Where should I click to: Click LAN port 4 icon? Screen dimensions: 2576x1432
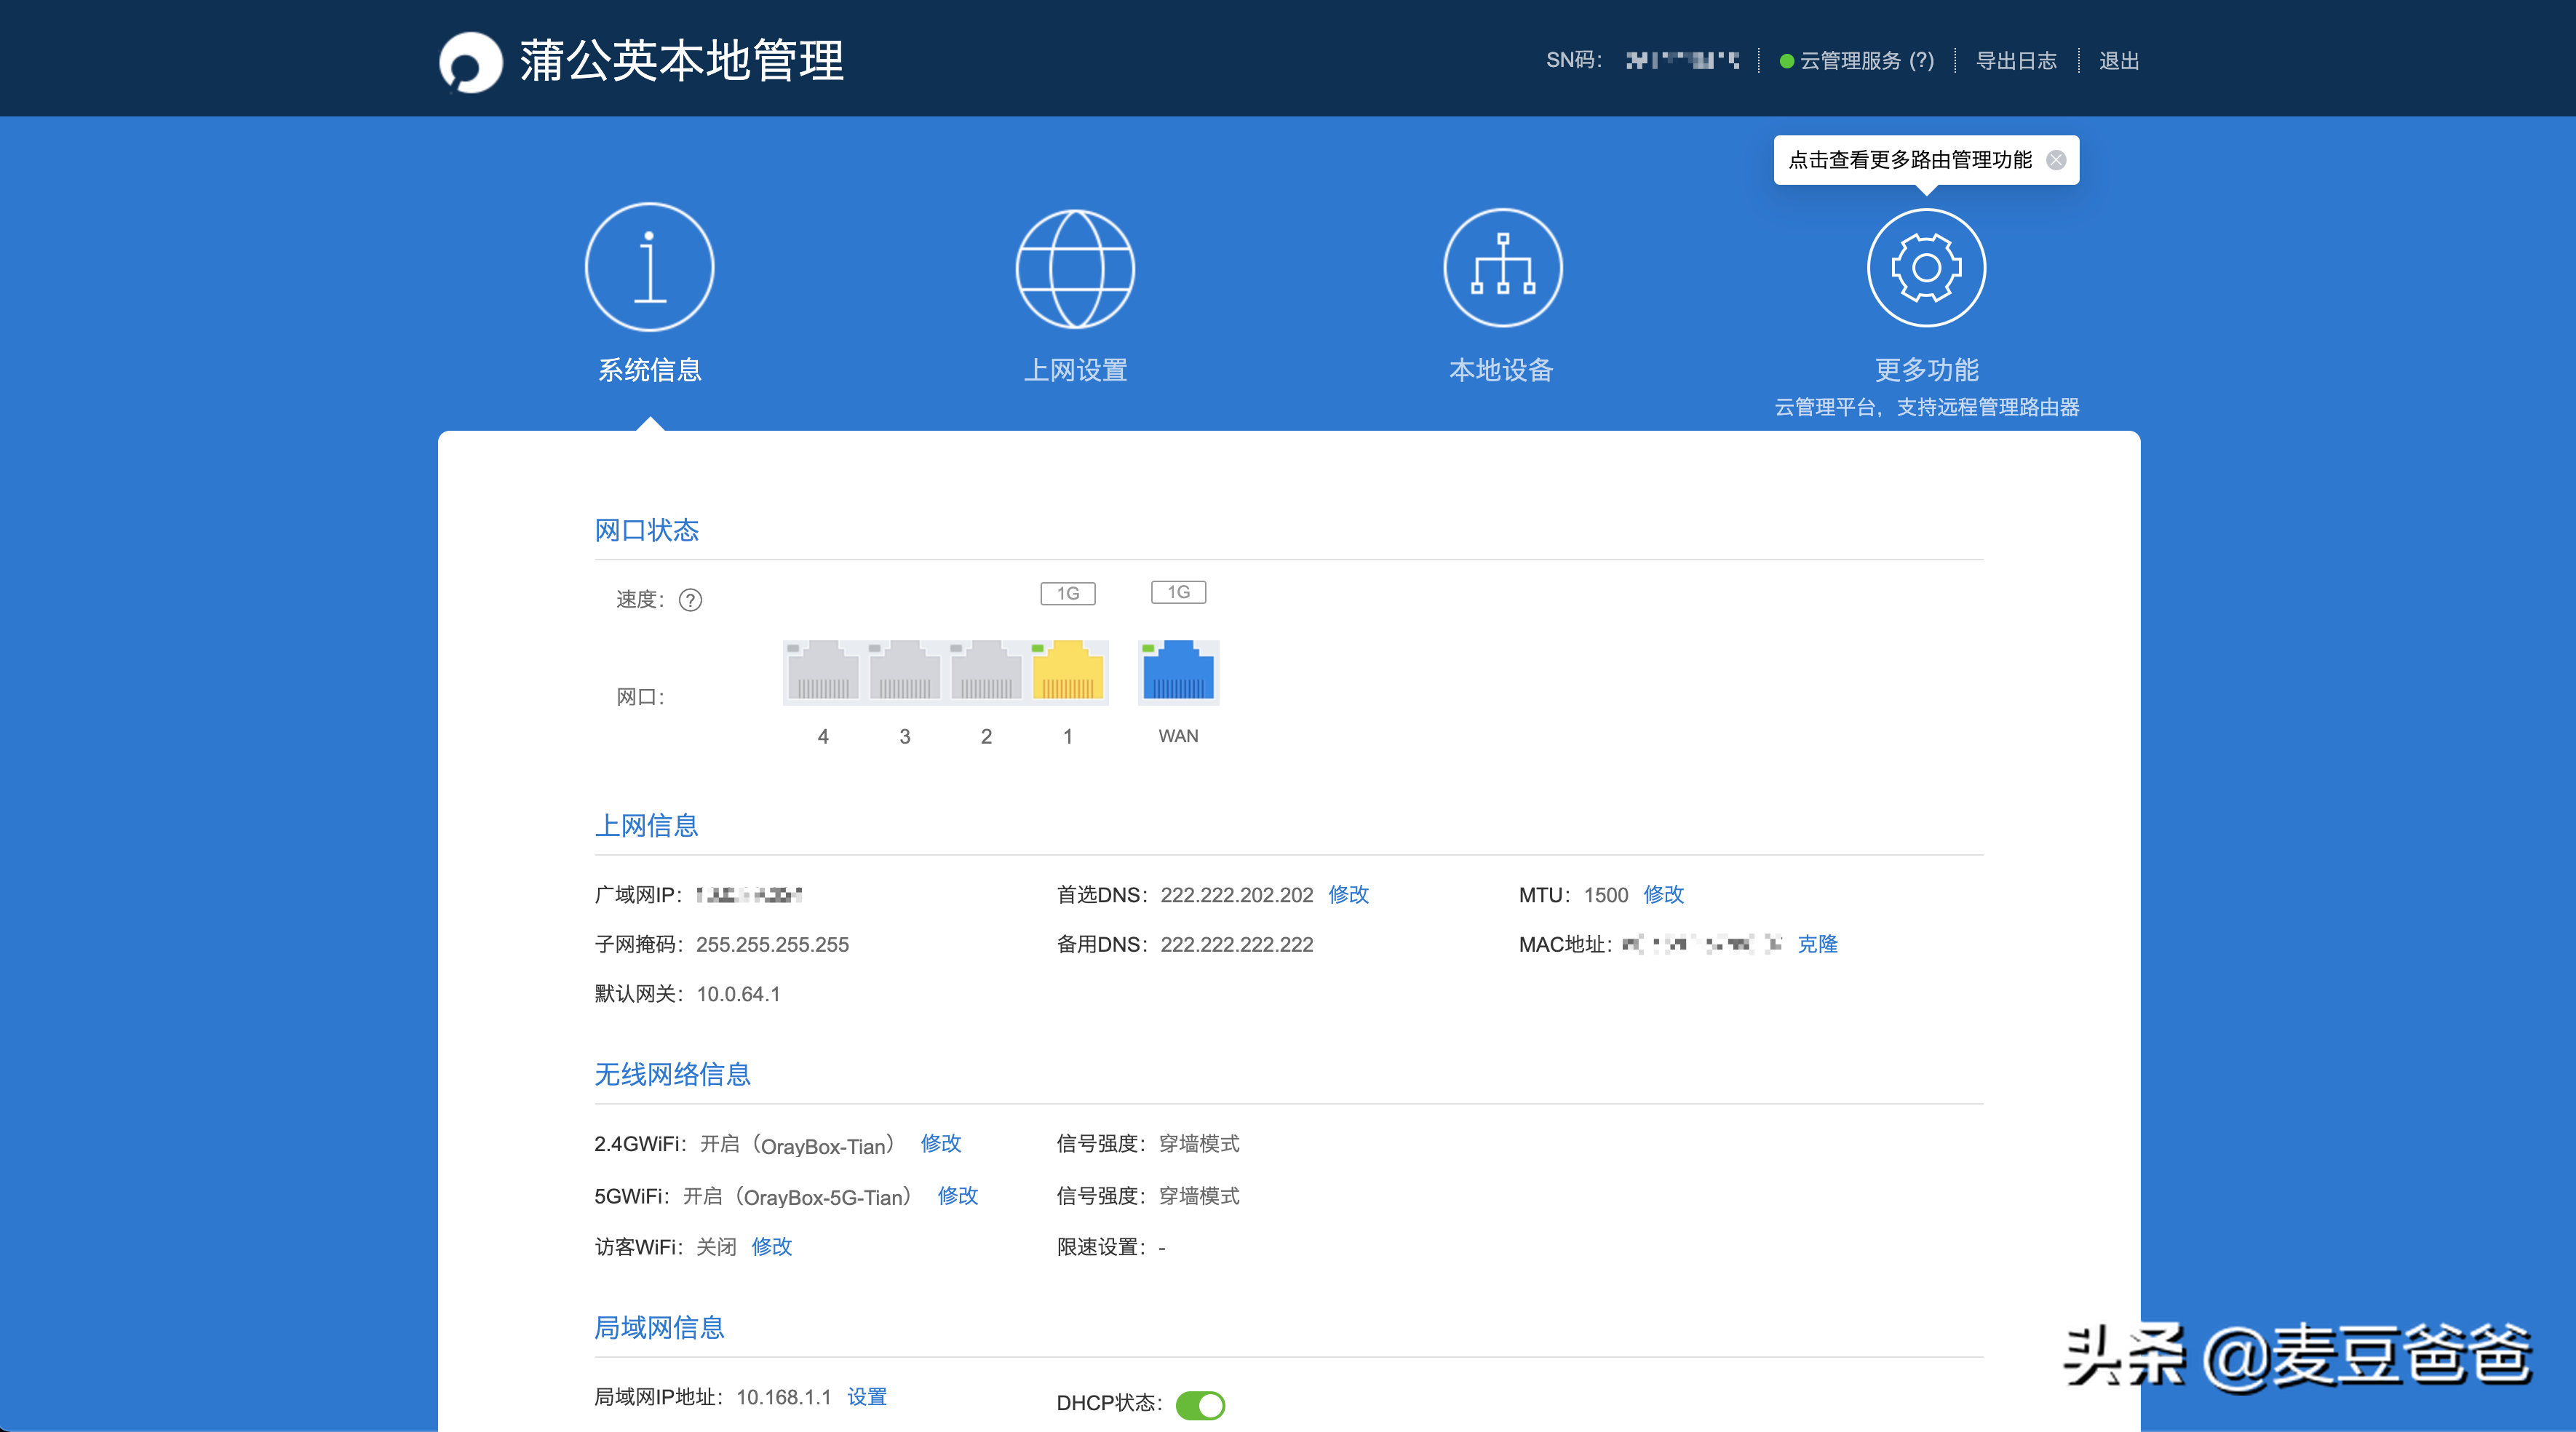tap(823, 672)
